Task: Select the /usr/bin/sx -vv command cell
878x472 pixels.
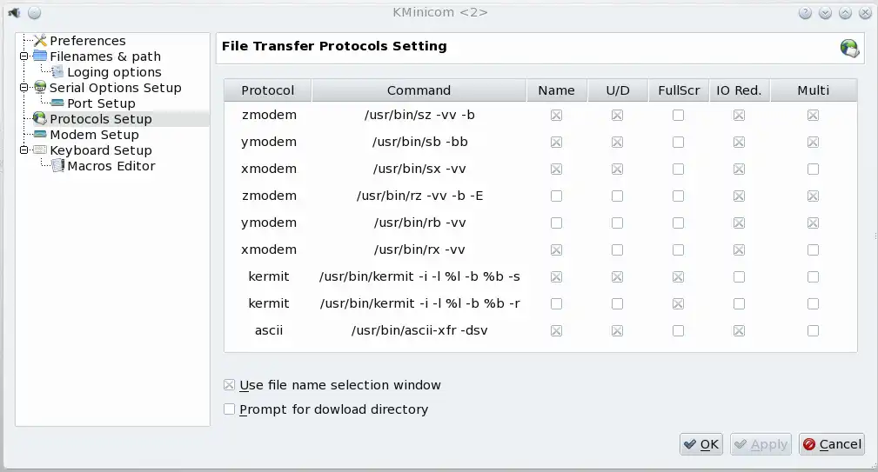Action: [419, 169]
